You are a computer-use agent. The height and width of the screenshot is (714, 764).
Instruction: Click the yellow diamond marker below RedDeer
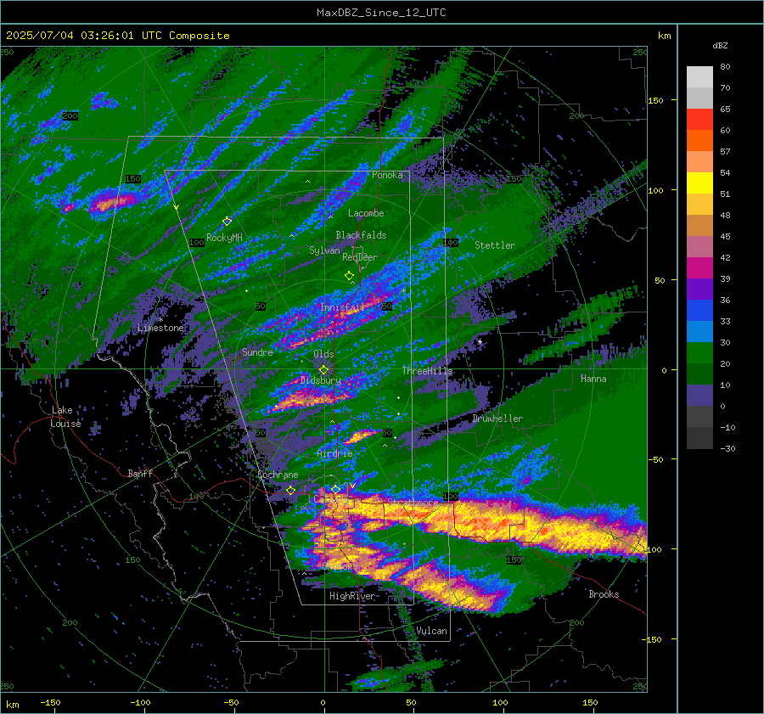[349, 276]
